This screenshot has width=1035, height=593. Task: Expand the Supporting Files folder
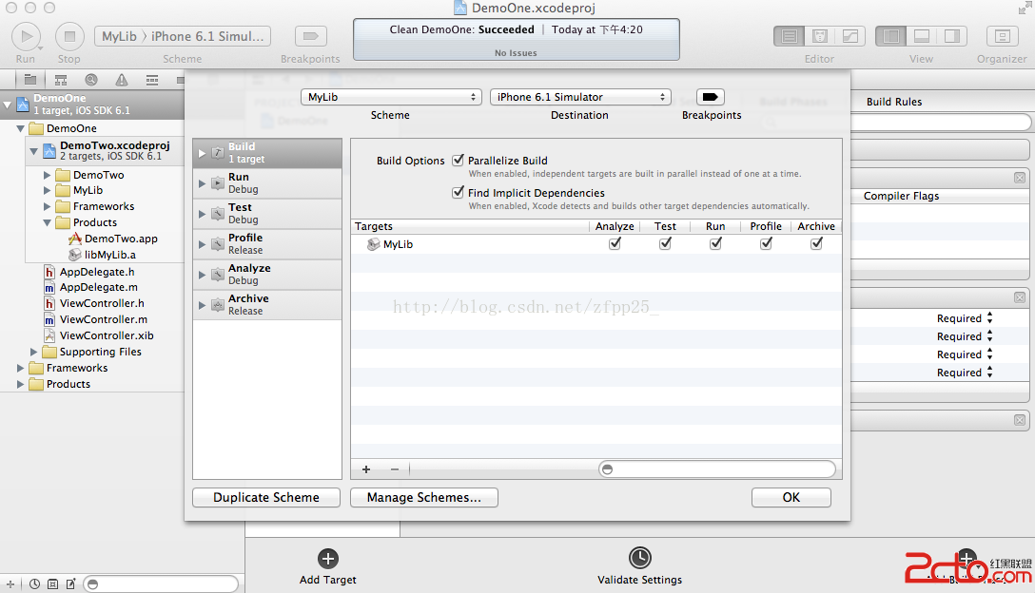pyautogui.click(x=35, y=352)
